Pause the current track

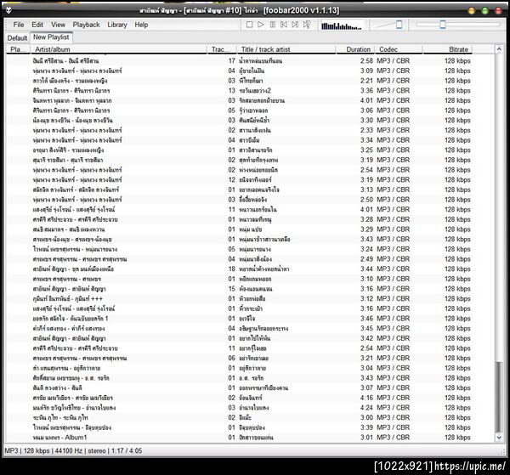point(273,25)
